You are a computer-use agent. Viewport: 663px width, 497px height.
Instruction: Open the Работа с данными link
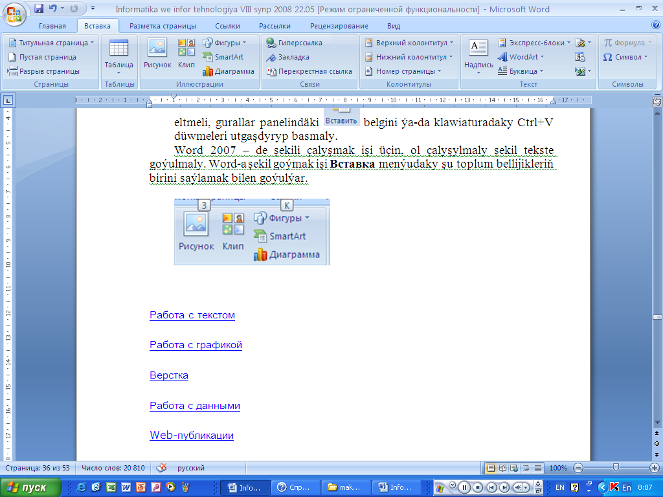coord(195,406)
